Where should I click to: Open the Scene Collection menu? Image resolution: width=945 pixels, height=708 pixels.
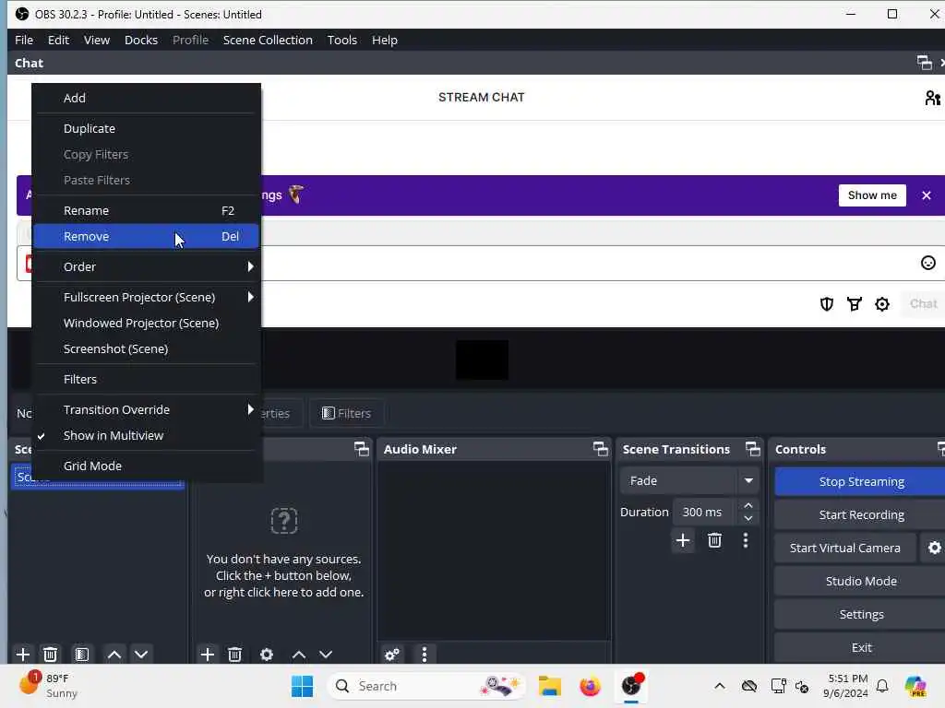tap(268, 40)
